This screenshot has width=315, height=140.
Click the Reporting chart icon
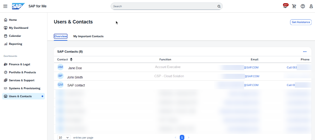coord(5,44)
